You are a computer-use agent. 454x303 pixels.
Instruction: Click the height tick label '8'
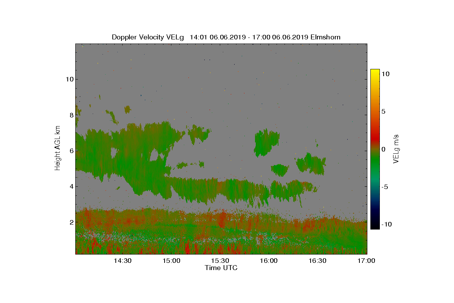tap(71, 115)
